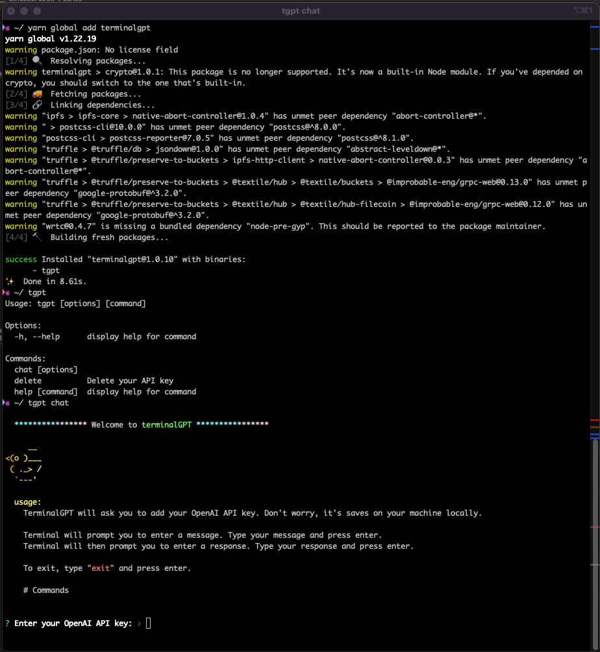The image size is (600, 652).
Task: Click the purple prompt arrow before the tgpt chat command
Action: (5, 402)
